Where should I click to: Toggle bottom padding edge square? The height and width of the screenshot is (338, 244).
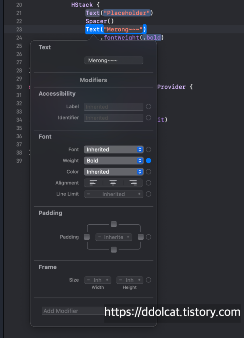(x=114, y=250)
